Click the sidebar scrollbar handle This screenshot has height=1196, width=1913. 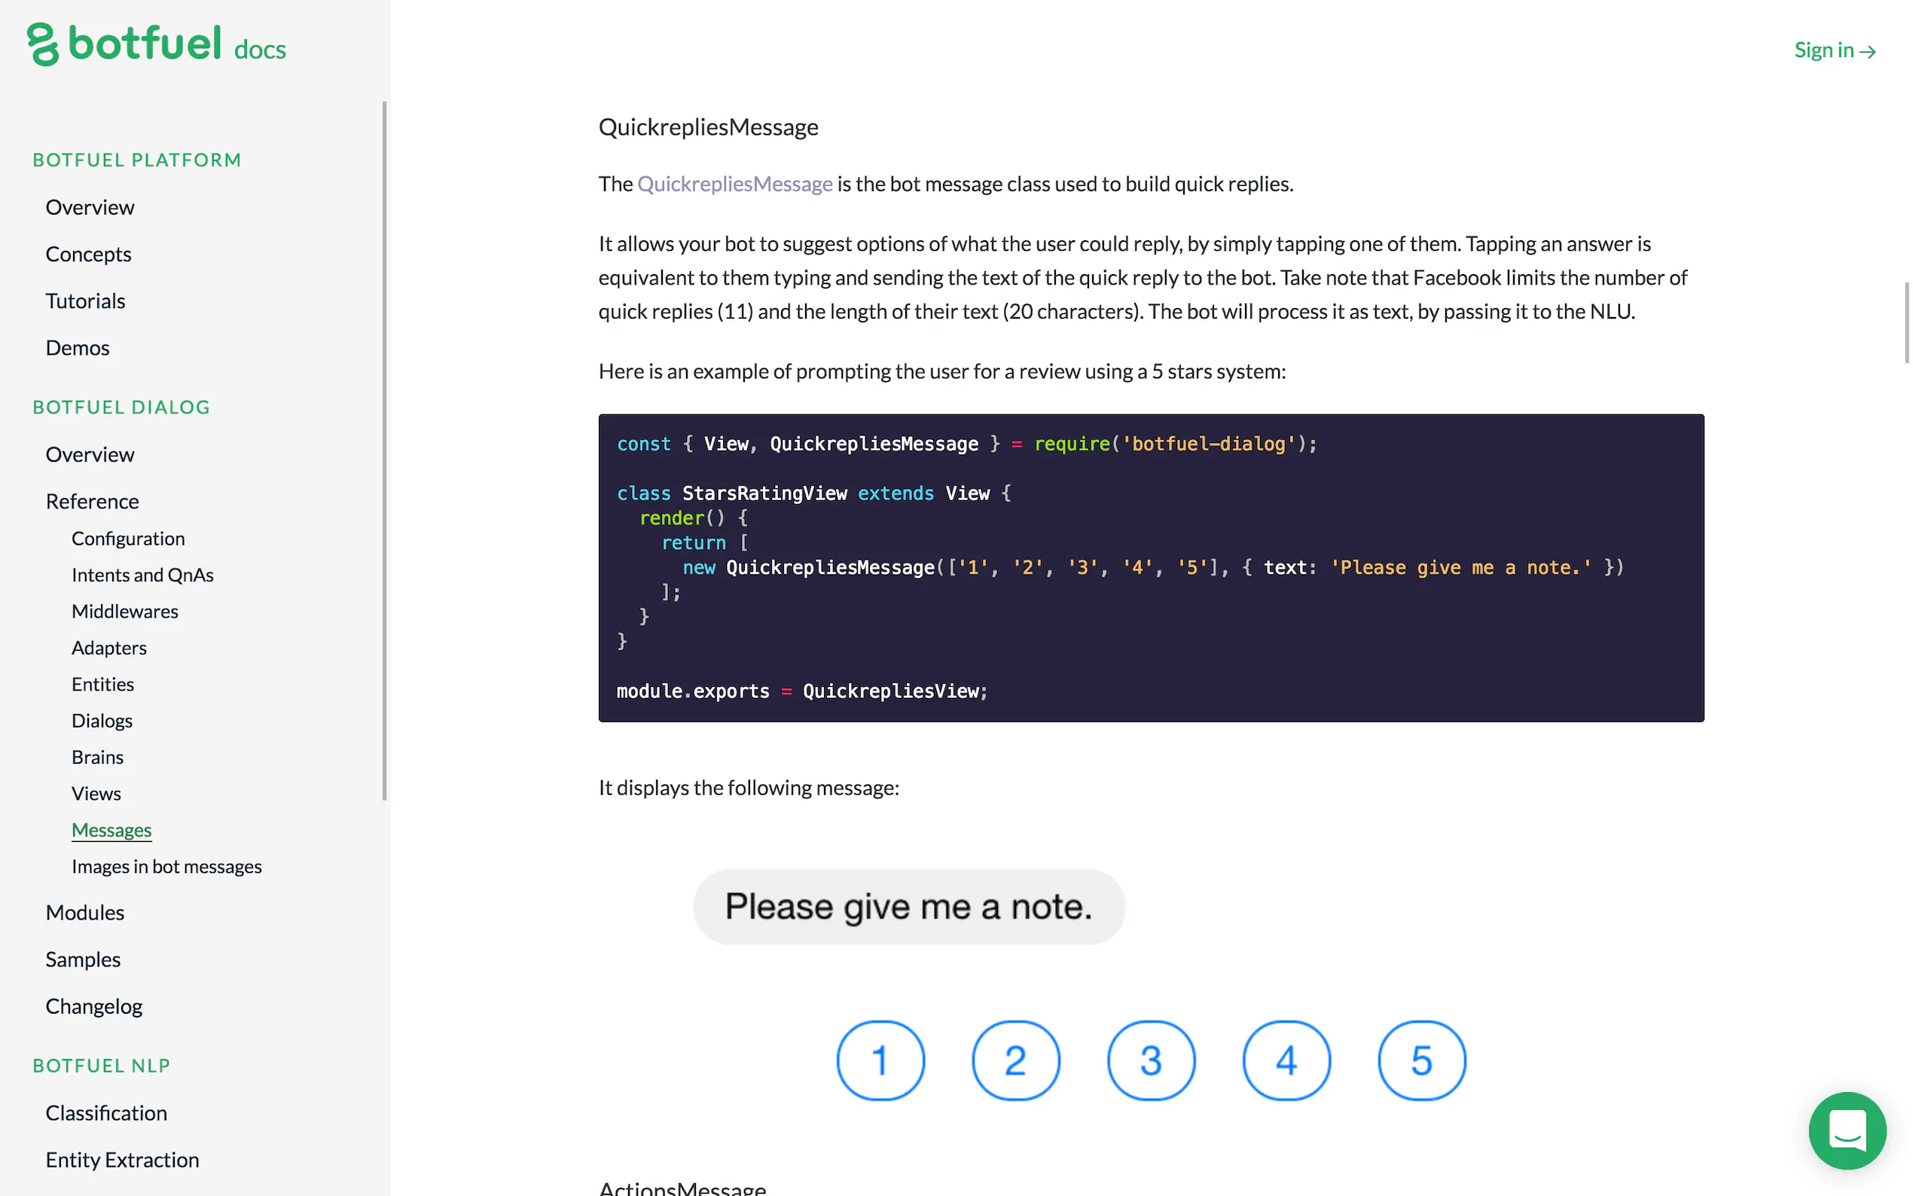click(x=384, y=451)
